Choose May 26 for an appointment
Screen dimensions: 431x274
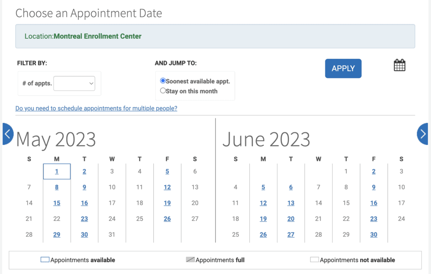pos(167,218)
